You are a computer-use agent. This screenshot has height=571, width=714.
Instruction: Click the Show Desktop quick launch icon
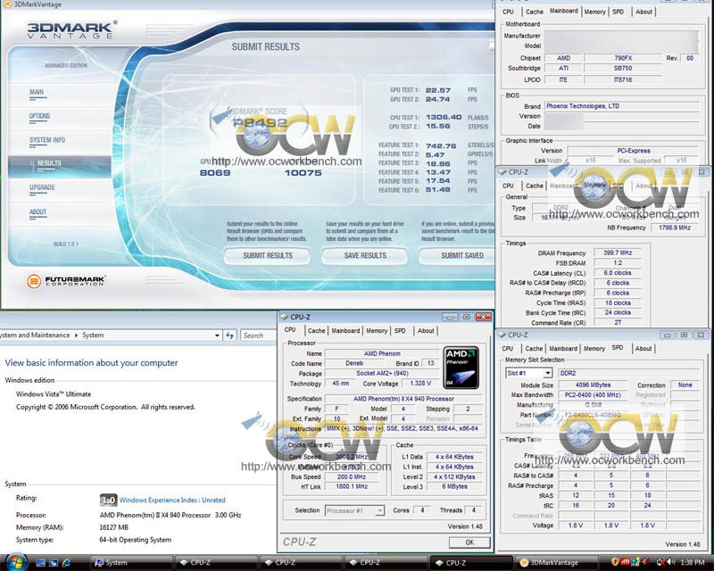(40, 563)
